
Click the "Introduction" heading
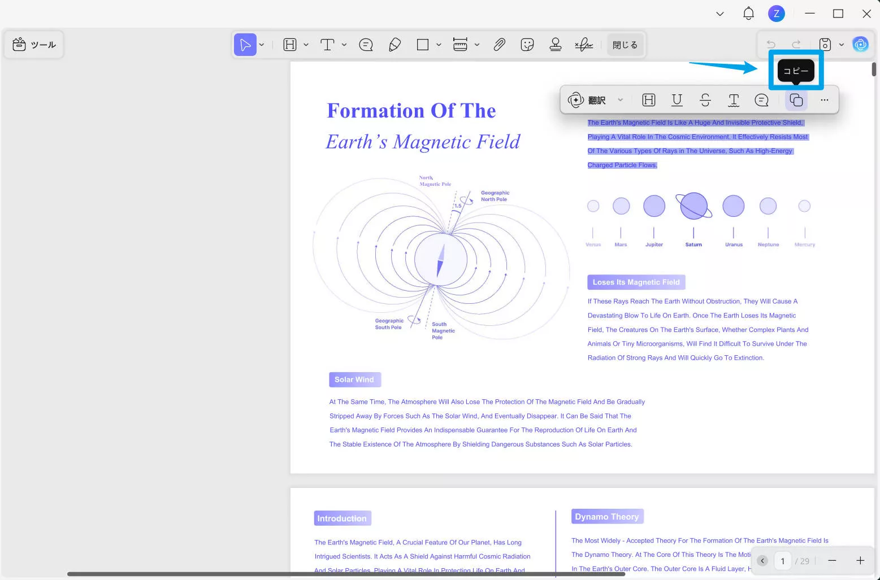[x=342, y=518]
